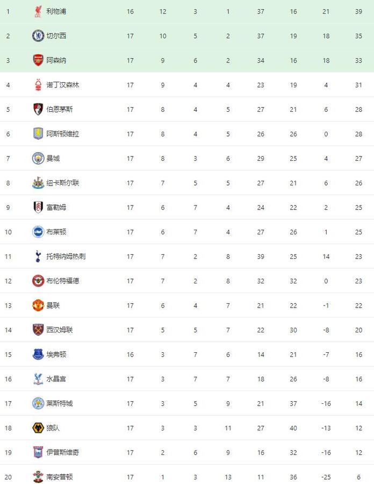Click the Chelsea club crest icon
This screenshot has height=484, width=374.
click(38, 36)
